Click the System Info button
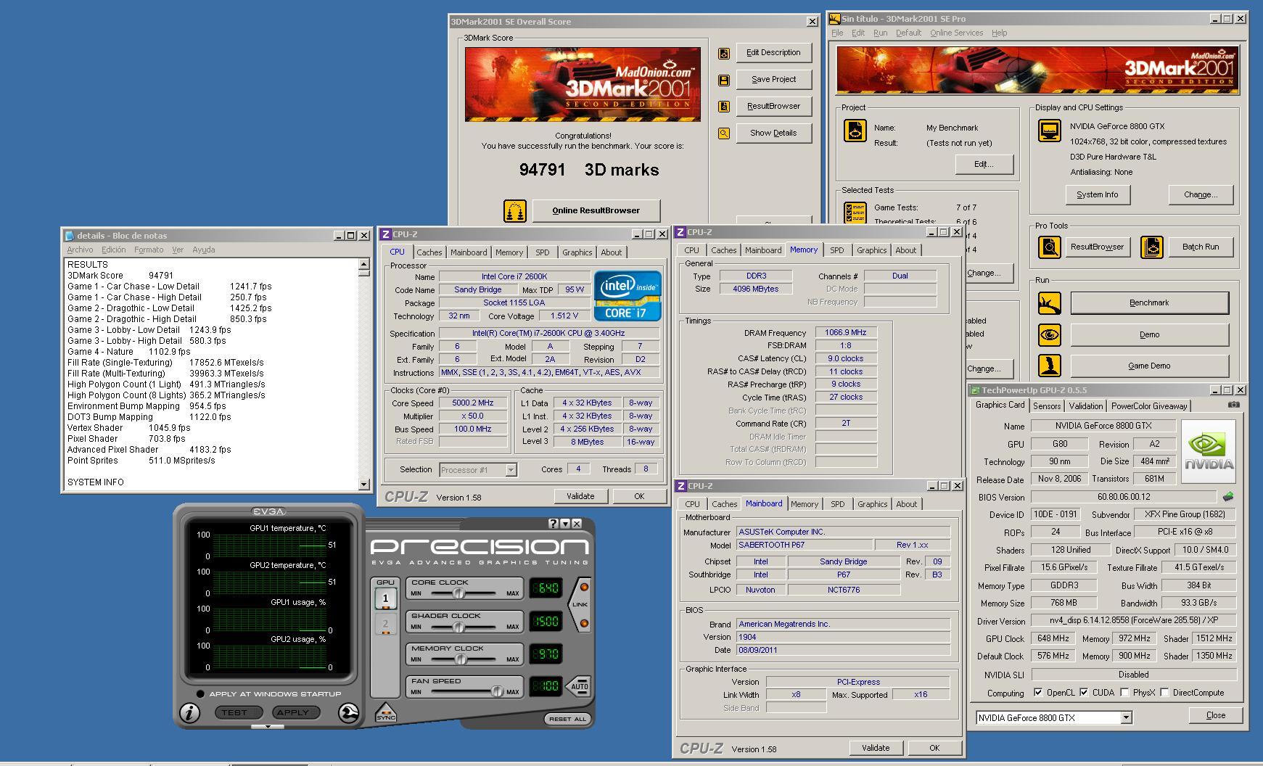 coord(1097,195)
